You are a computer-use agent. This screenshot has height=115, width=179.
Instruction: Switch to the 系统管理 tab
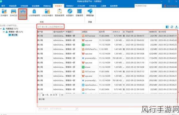click(114, 6)
